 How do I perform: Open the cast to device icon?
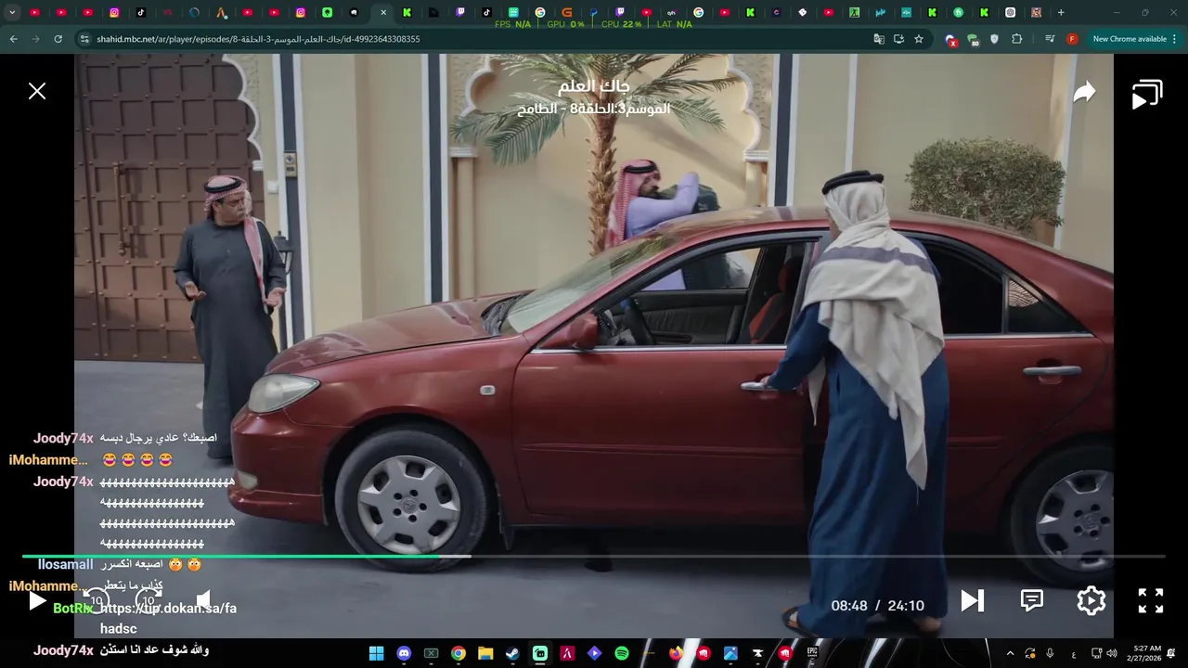click(1147, 94)
